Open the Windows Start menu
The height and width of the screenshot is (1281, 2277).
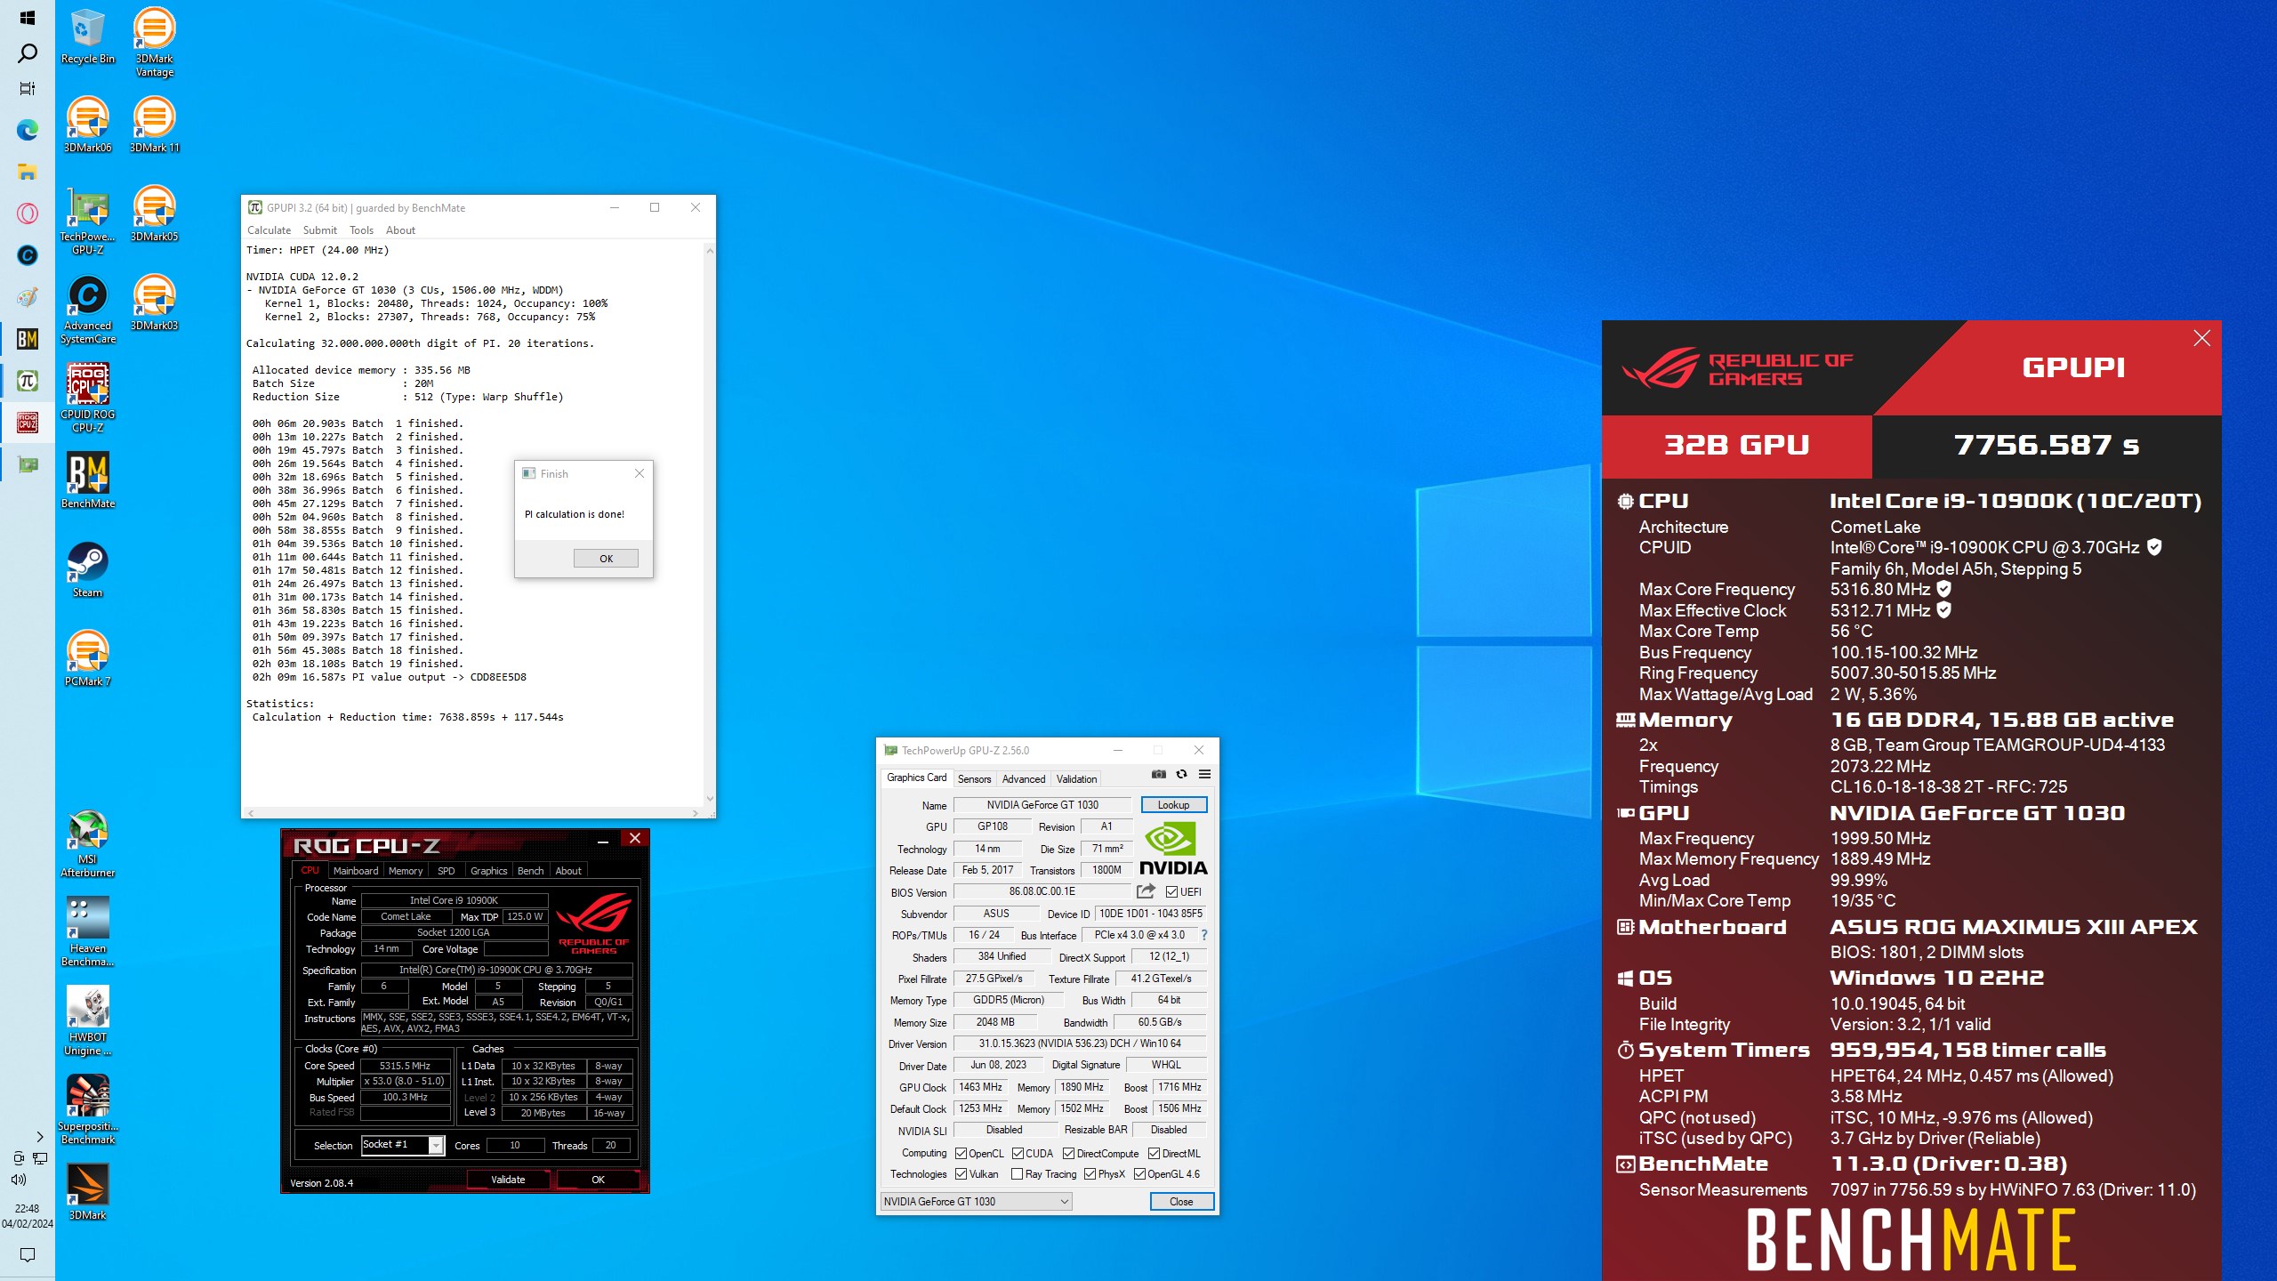[x=28, y=18]
